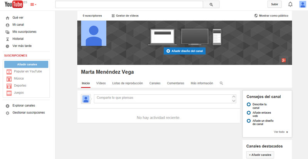308x159 pixels.
Task: Open the Listas de reproducción tab
Action: coord(127,83)
